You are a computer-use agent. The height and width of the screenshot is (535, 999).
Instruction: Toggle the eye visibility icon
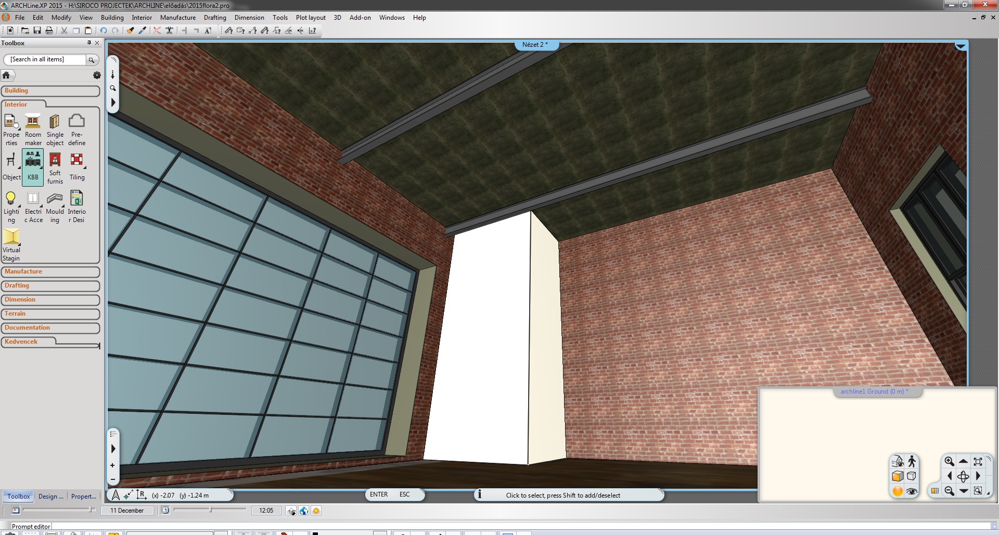pos(912,491)
